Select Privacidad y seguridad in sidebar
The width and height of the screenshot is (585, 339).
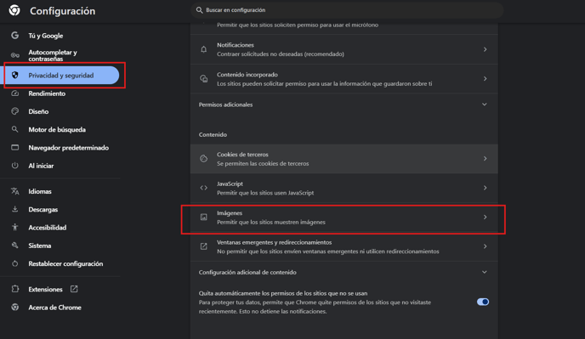[x=61, y=76]
